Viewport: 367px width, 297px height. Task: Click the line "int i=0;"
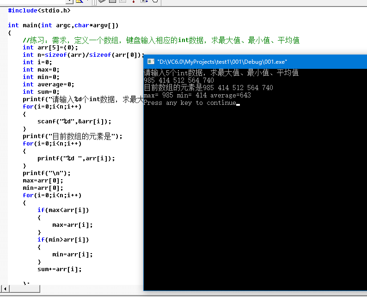coord(37,62)
